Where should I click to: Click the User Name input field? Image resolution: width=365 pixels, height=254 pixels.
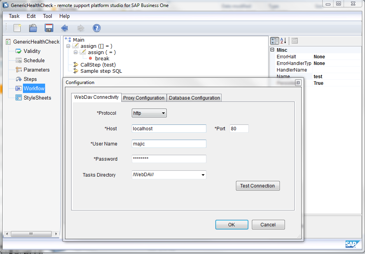pos(169,144)
